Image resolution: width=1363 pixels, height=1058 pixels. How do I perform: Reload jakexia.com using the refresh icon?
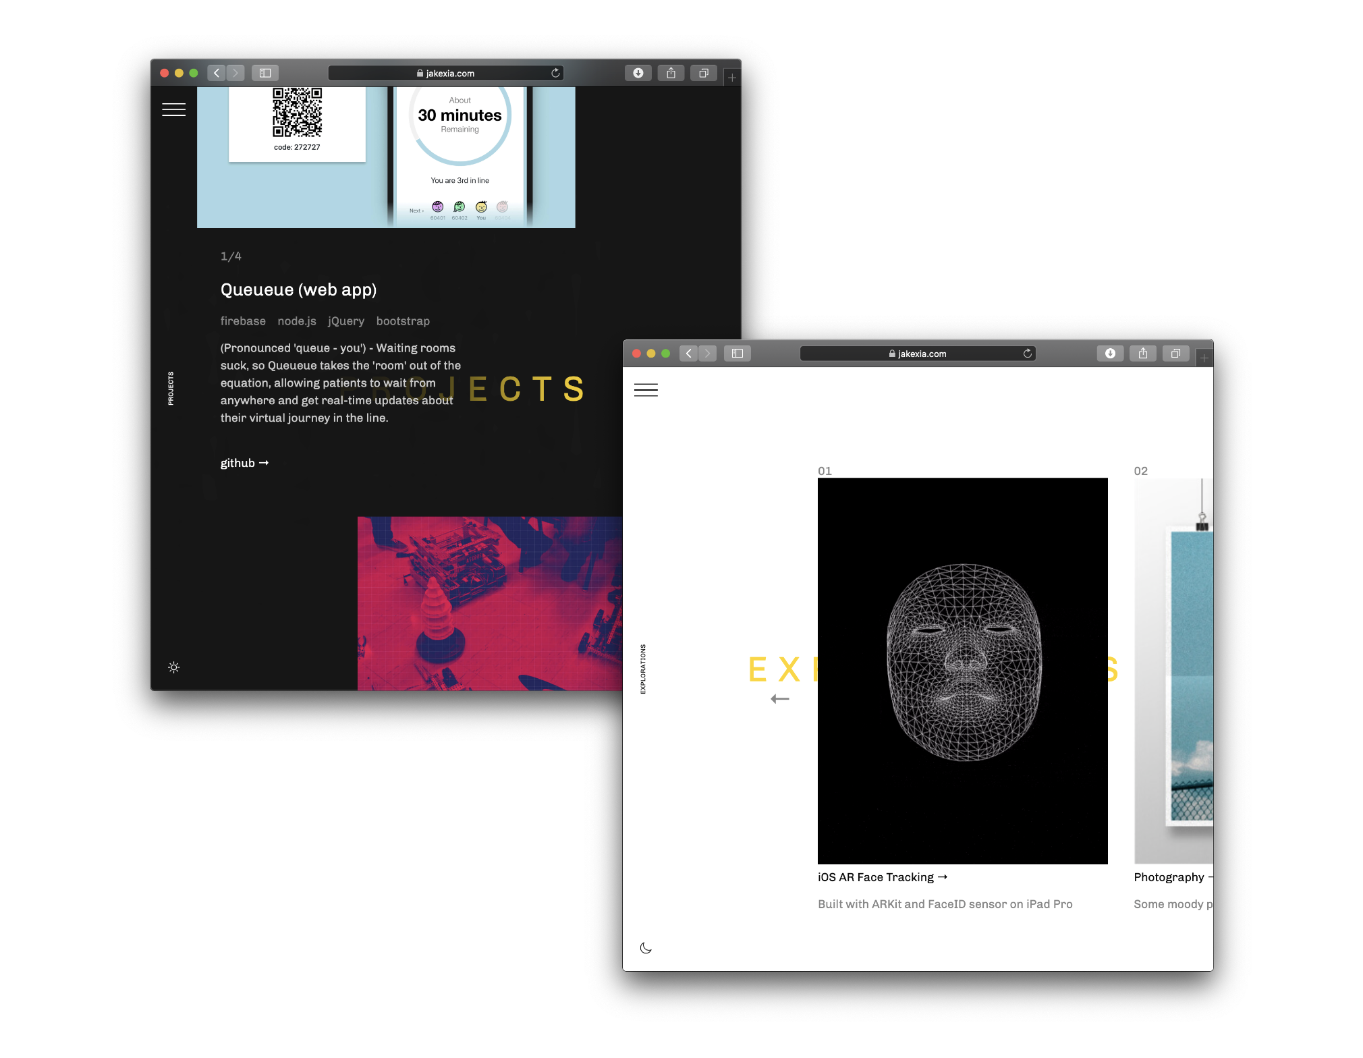[x=1027, y=353]
